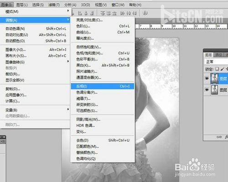Select 自动对比度(U) in the Image menu

pyautogui.click(x=35, y=35)
